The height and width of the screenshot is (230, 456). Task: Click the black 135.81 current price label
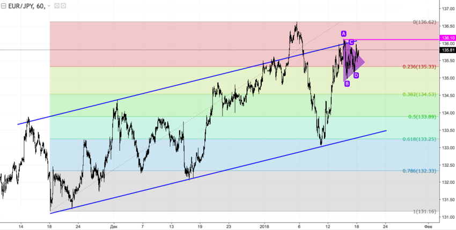pyautogui.click(x=447, y=50)
